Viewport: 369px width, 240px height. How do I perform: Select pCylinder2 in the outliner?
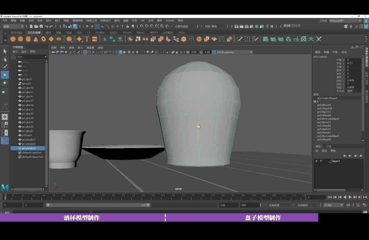pos(29,144)
